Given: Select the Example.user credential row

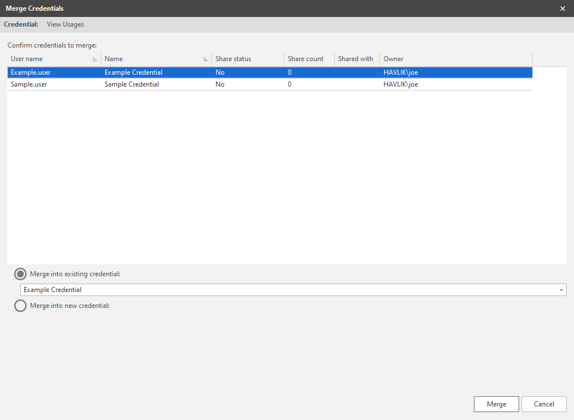Looking at the screenshot, I should click(31, 72).
